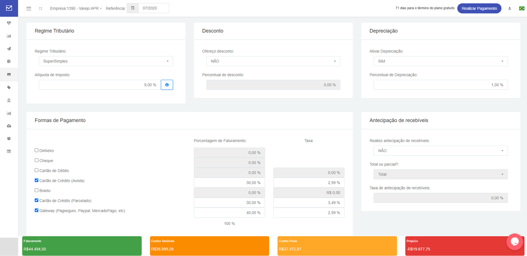Viewport: 527px width, 256px height.
Task: Click the hamburger menu icon
Action: pos(29,9)
